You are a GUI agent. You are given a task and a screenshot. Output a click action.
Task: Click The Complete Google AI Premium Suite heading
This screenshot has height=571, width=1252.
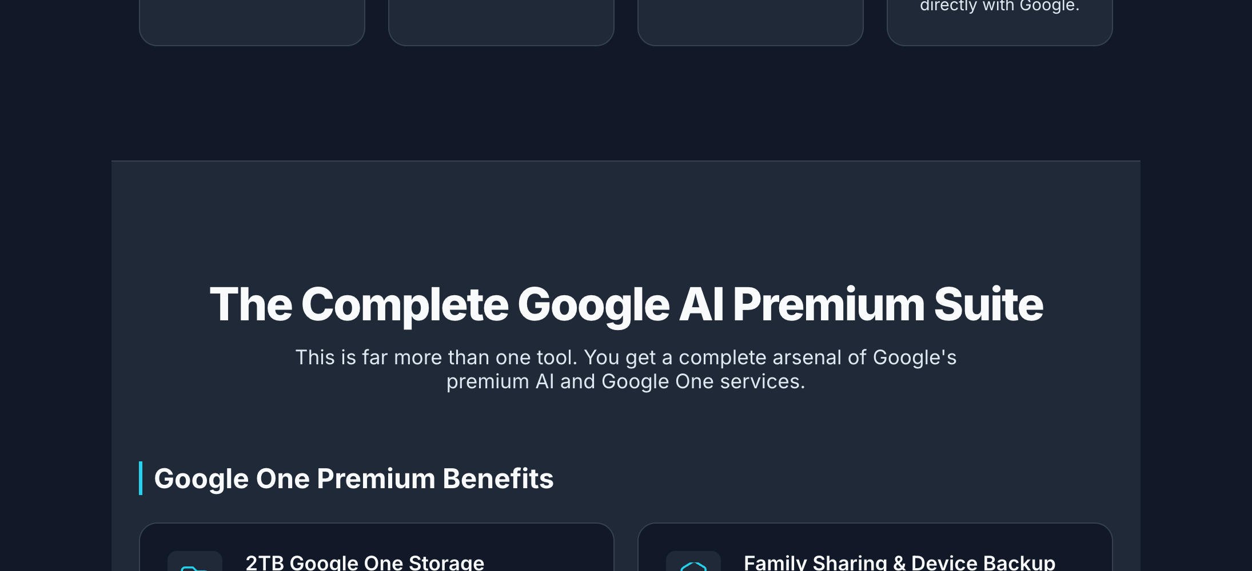626,305
